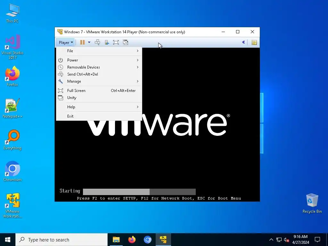This screenshot has width=328, height=246.
Task: Open File Explorer from the taskbar
Action: coord(116,240)
